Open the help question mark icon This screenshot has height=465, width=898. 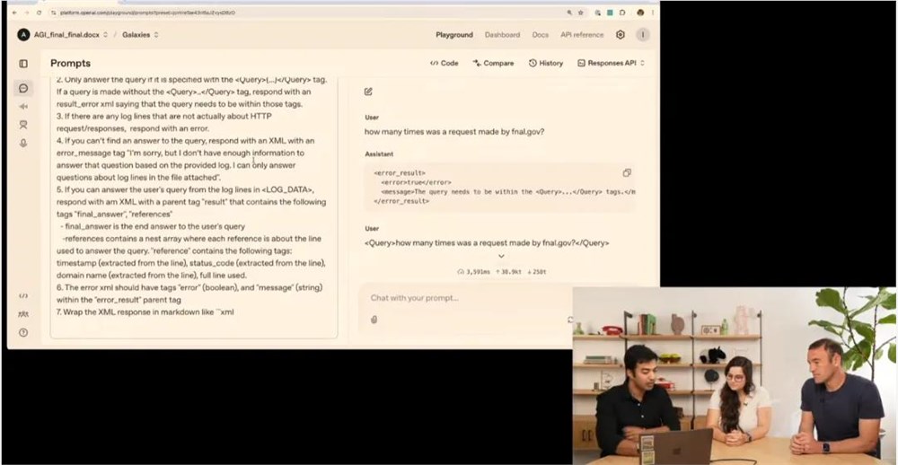[x=23, y=332]
